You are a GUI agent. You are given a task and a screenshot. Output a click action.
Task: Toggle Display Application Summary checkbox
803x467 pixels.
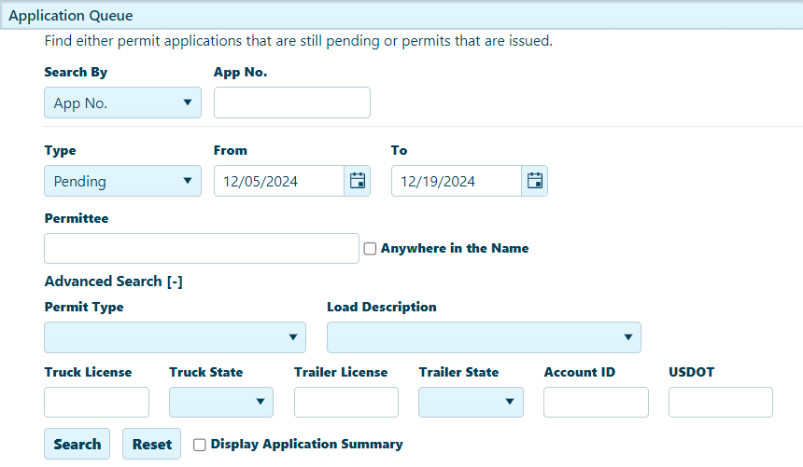(200, 445)
